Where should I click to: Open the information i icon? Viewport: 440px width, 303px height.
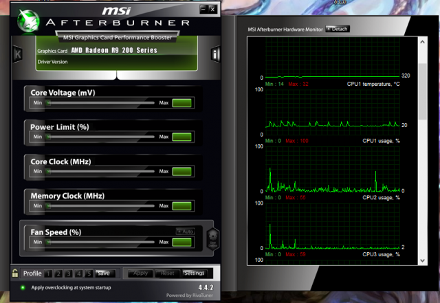(215, 54)
